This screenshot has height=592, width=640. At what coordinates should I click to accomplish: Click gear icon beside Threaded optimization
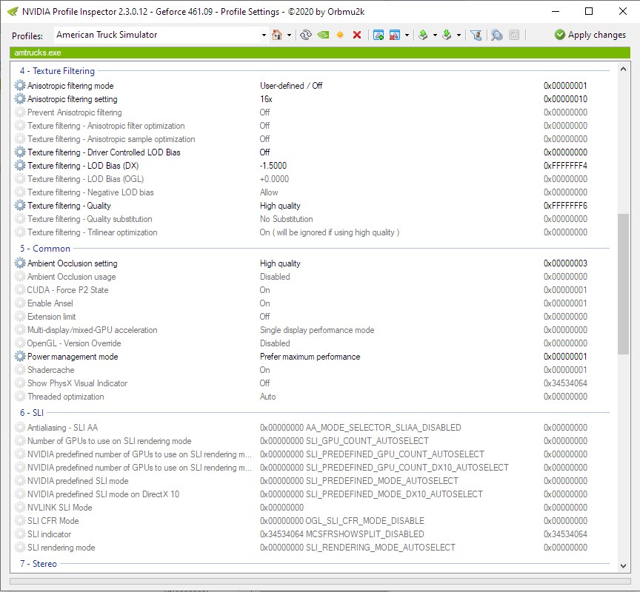tap(20, 397)
